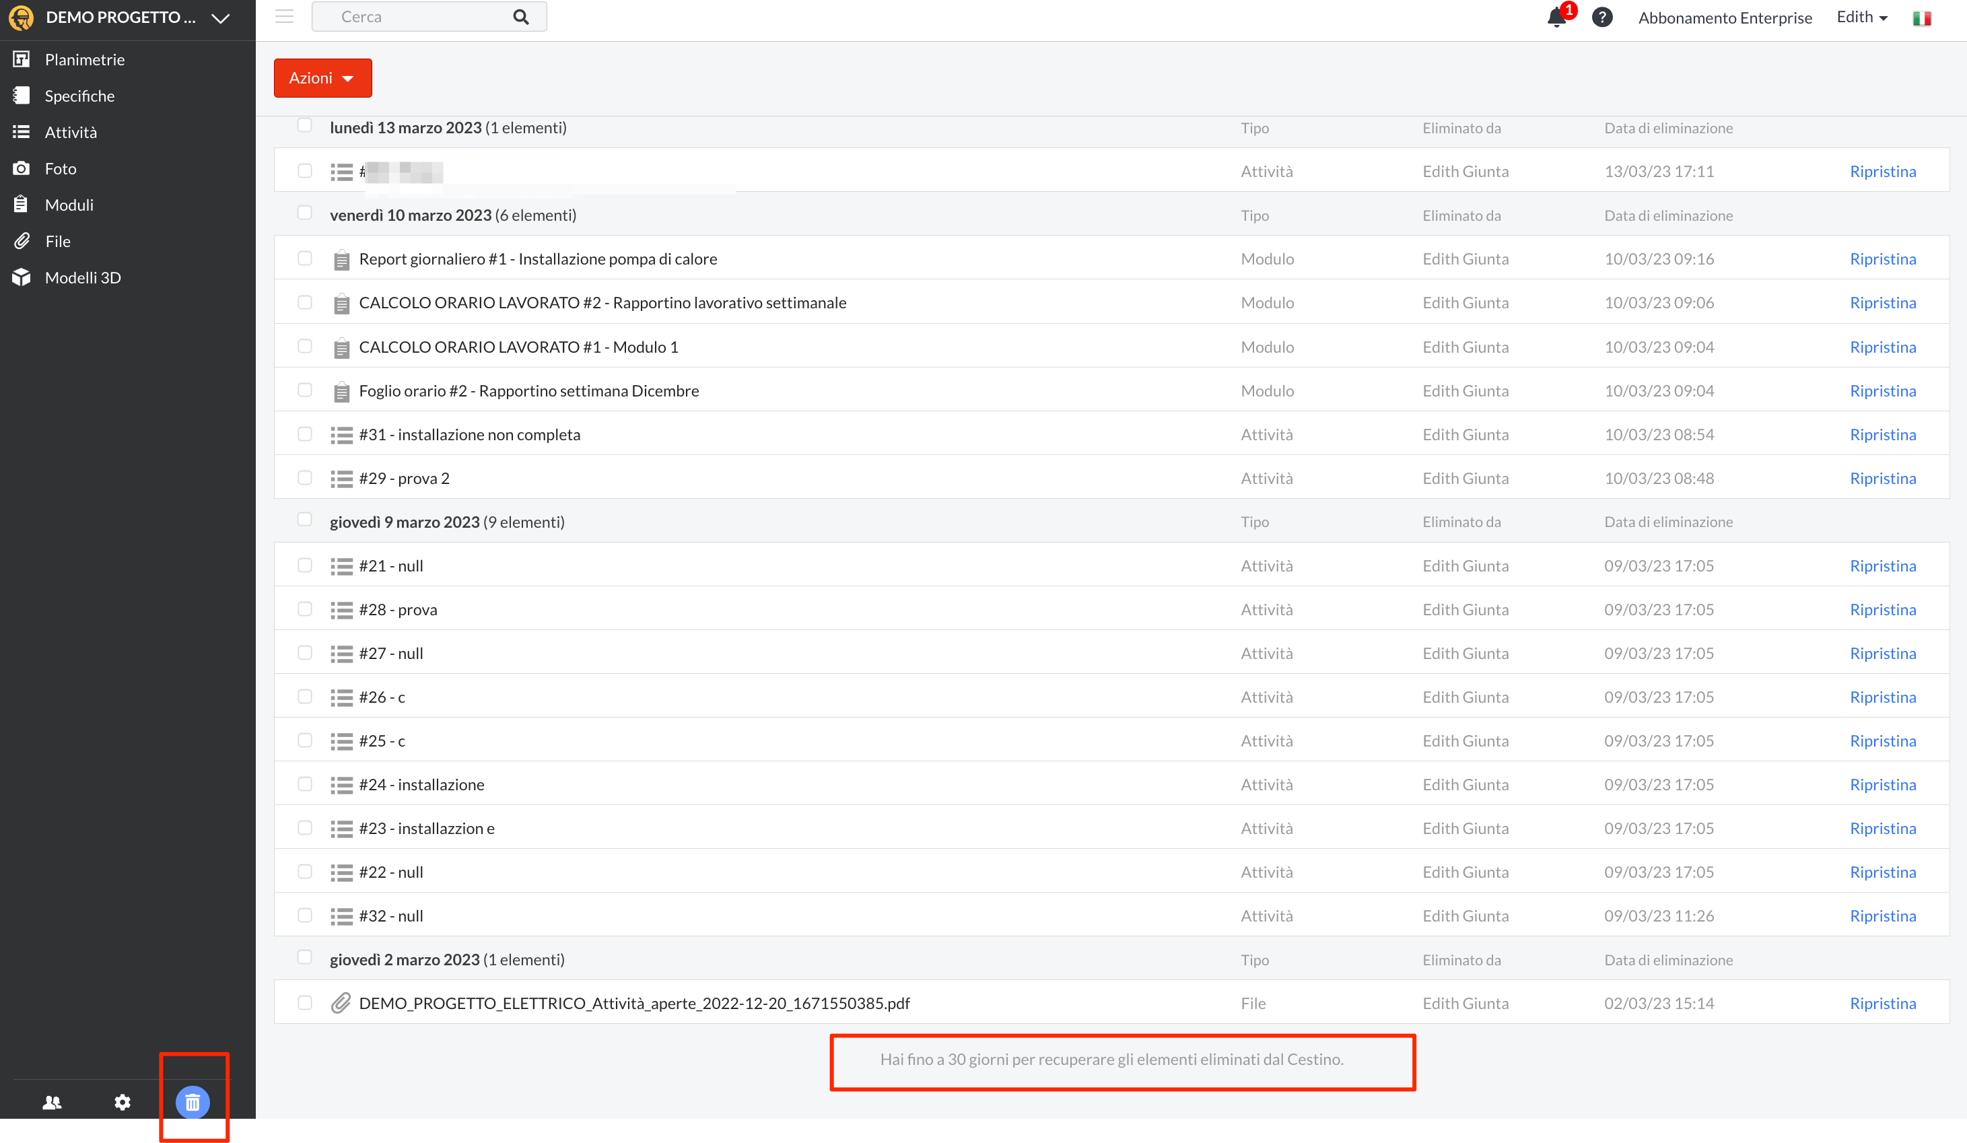Toggle the hamburger sidebar menu icon
Image resolution: width=1967 pixels, height=1143 pixels.
(x=284, y=16)
